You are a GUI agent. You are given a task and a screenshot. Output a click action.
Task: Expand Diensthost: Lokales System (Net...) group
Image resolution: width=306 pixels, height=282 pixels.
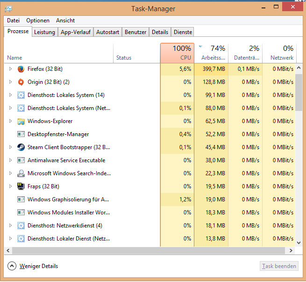tap(11, 108)
